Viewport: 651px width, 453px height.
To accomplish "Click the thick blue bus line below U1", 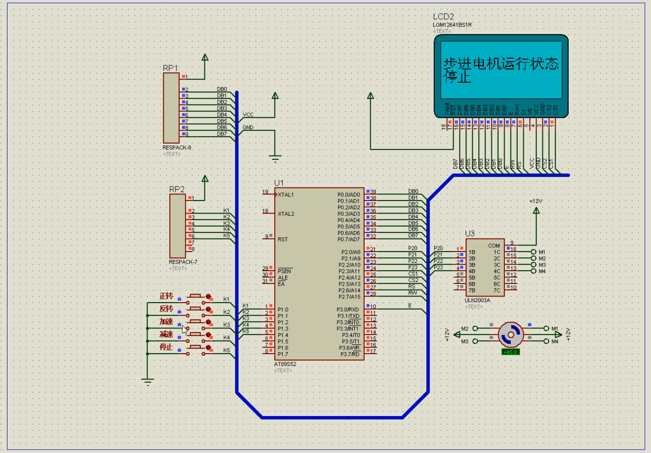I will click(332, 417).
